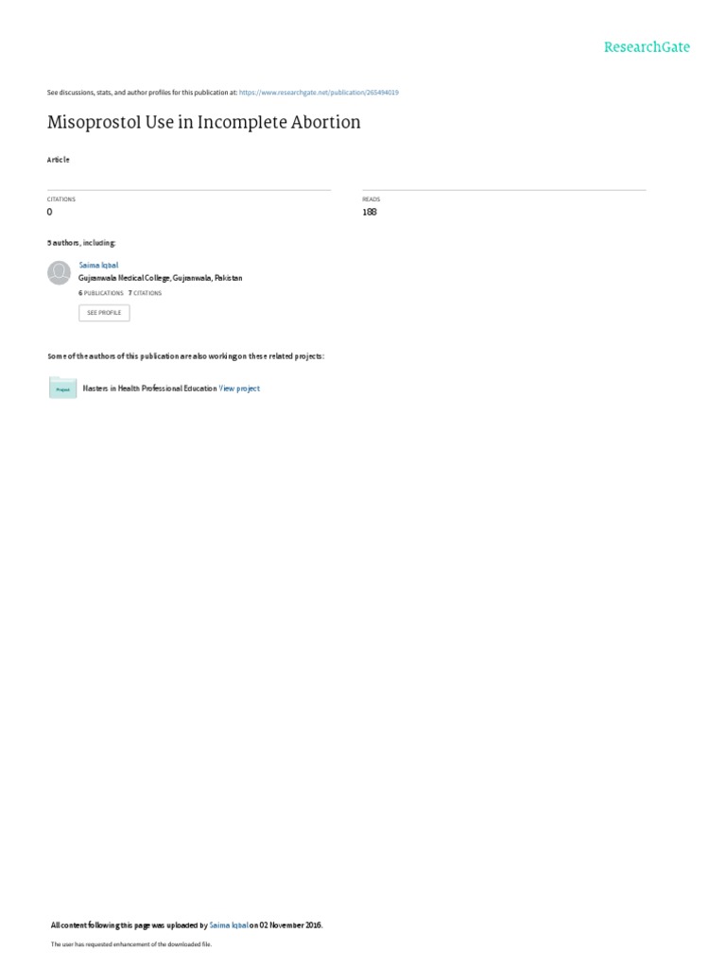Click the teal project folder icon
This screenshot has width=726, height=968.
click(62, 388)
